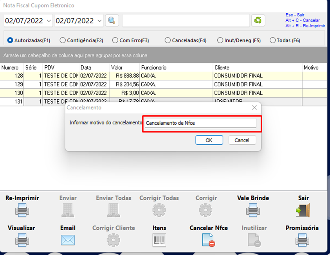Screen dimensions: 330x255
Task: Click OK in the Cancelamento dialog
Action: (x=209, y=140)
